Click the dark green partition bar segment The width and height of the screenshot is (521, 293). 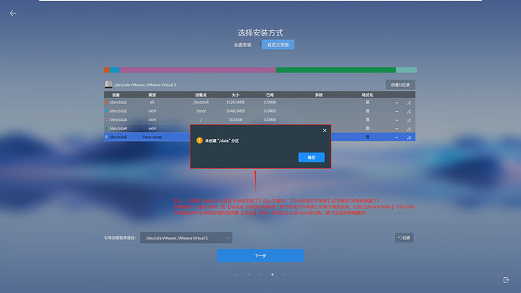tap(335, 69)
